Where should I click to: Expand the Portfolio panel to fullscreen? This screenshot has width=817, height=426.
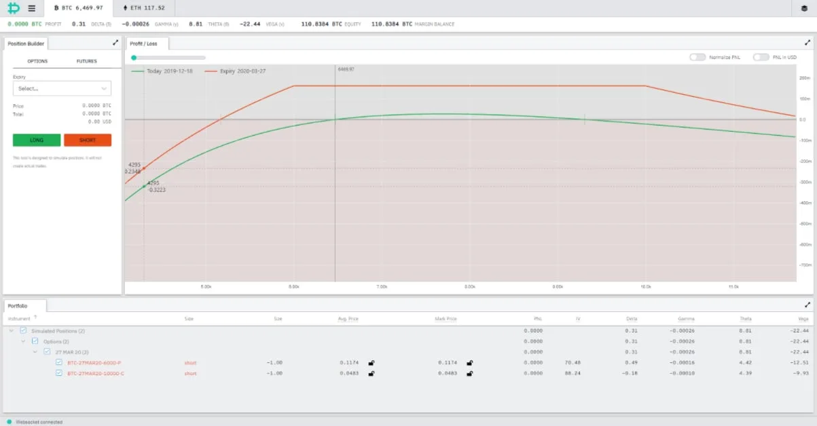(807, 305)
